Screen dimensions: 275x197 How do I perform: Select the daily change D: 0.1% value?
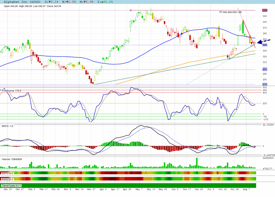pyautogui.click(x=52, y=2)
